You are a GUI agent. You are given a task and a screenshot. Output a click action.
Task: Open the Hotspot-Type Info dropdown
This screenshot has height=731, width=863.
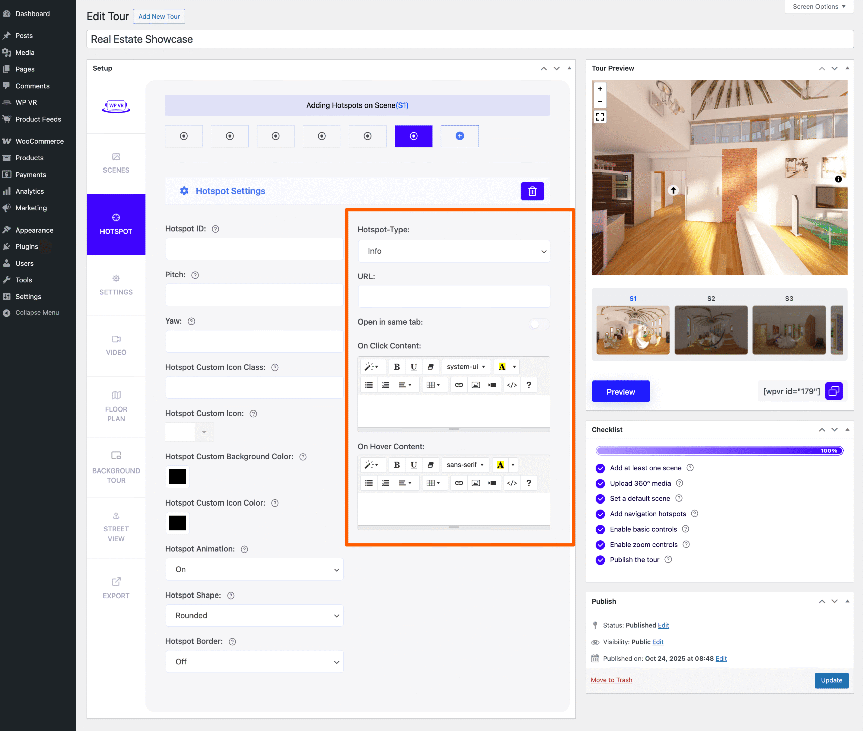click(x=454, y=251)
